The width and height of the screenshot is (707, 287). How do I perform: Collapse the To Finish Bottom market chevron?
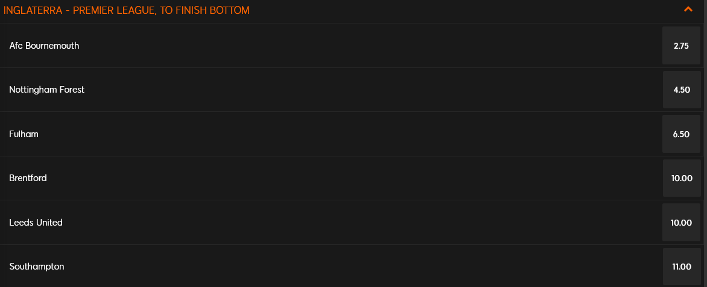688,9
